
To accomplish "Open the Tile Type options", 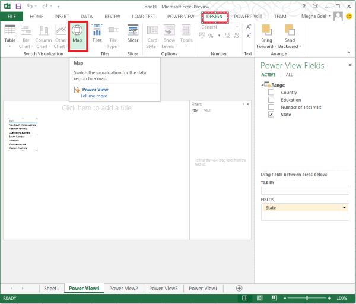I will coord(113,36).
